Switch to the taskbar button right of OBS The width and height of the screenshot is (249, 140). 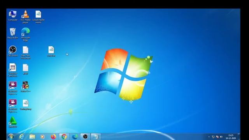pyautogui.click(x=96, y=136)
